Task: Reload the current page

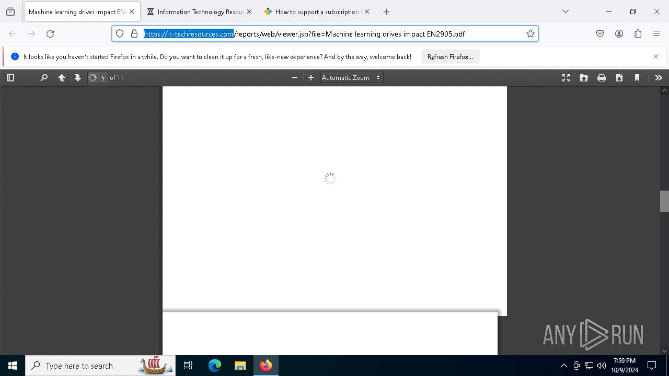Action: (x=50, y=34)
